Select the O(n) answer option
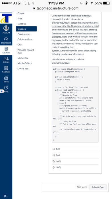The height and width of the screenshot is (199, 112). tap(54, 155)
